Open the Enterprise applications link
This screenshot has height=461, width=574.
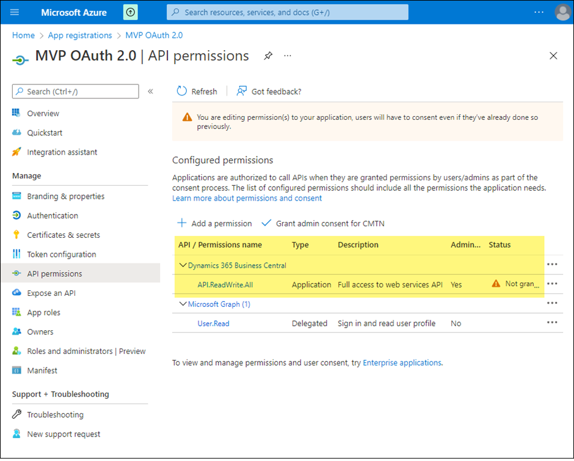(402, 363)
